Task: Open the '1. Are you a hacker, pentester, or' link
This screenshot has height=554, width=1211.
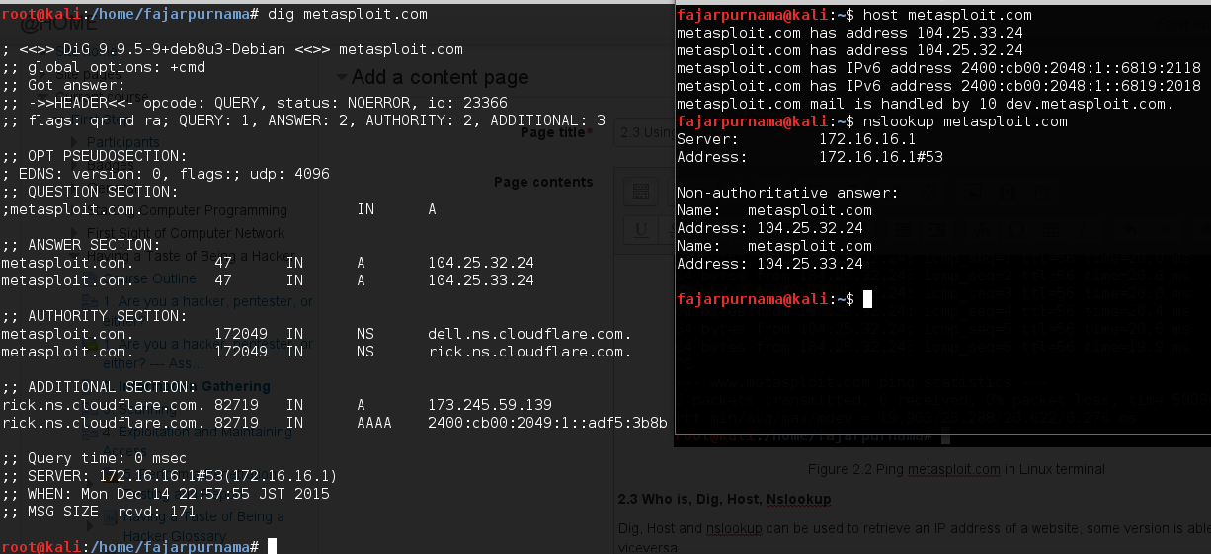Action: pyautogui.click(x=208, y=301)
